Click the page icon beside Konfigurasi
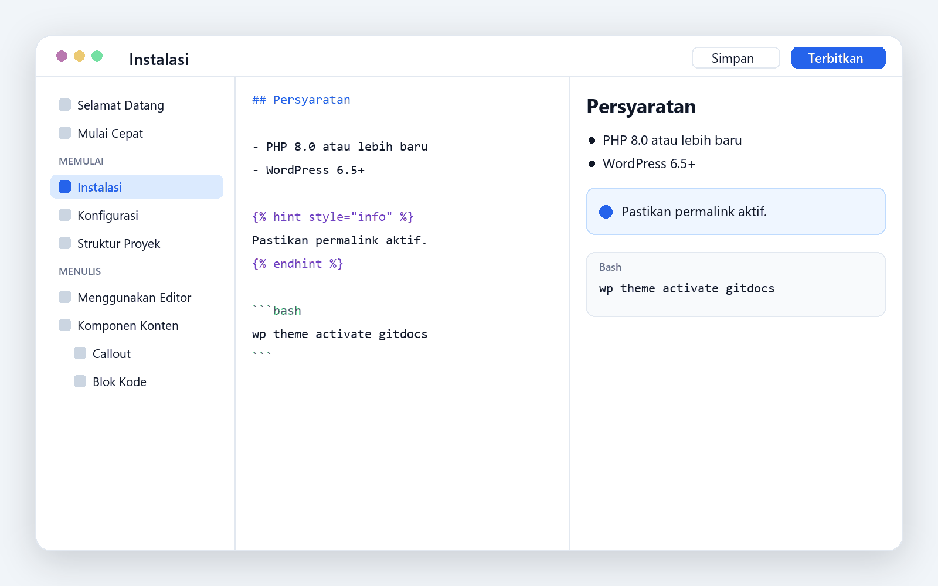The width and height of the screenshot is (938, 586). [x=65, y=215]
